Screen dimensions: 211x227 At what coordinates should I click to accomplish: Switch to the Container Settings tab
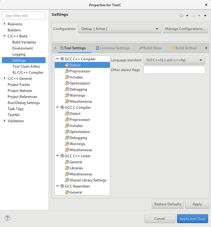tap(112, 48)
